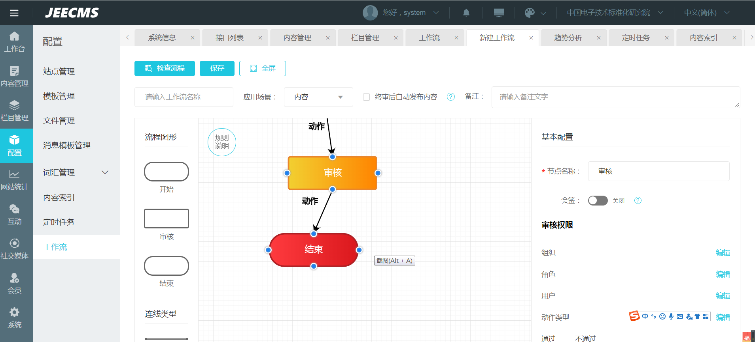Viewport: 755px width, 342px height.
Task: Open the 中国电子技术标准化研究院 site dropdown
Action: [615, 13]
